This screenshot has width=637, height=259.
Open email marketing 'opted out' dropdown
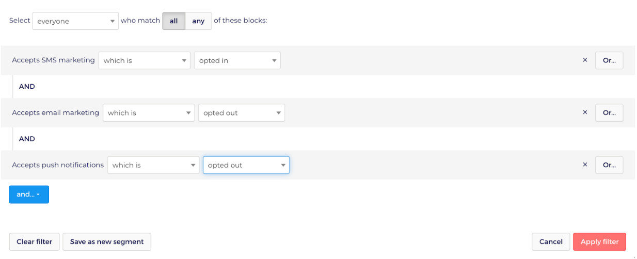point(242,112)
